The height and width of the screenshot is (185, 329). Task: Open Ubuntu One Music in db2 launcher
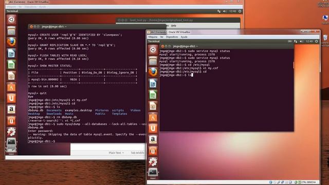[153, 151]
